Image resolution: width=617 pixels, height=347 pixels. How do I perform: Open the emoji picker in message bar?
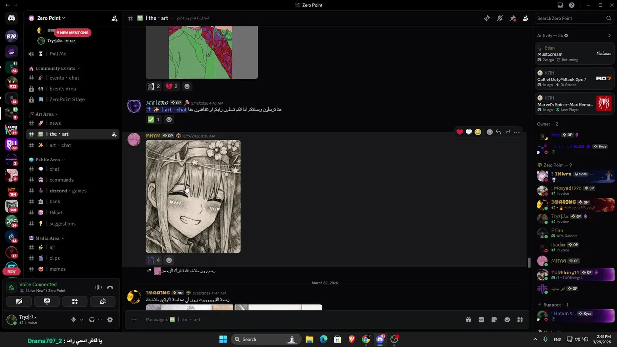coord(507,320)
